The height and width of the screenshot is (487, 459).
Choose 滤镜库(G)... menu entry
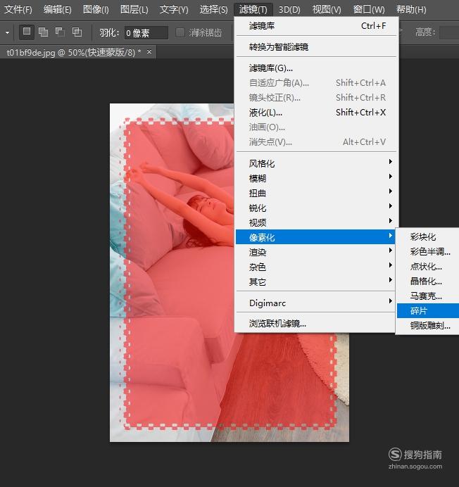pos(316,68)
